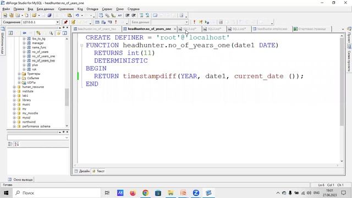Click the Open file folder toolbar icon

pyautogui.click(x=34, y=15)
